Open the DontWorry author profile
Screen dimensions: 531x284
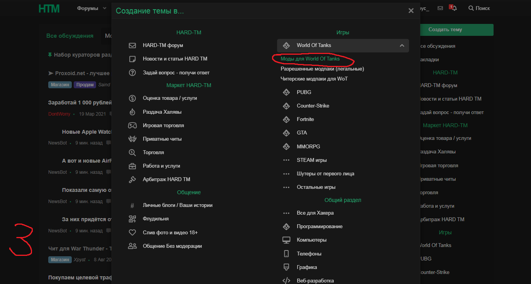click(59, 114)
